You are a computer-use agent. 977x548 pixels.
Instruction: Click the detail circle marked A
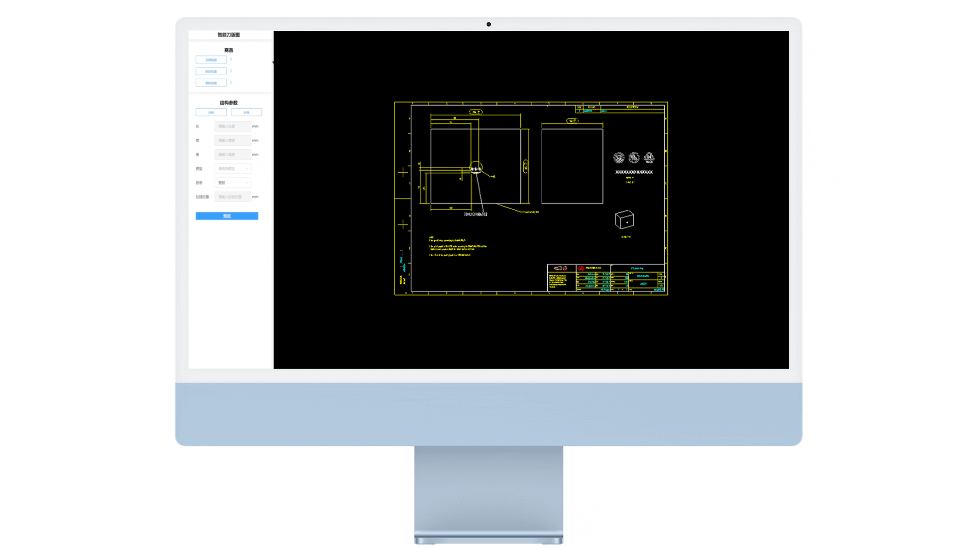click(476, 168)
